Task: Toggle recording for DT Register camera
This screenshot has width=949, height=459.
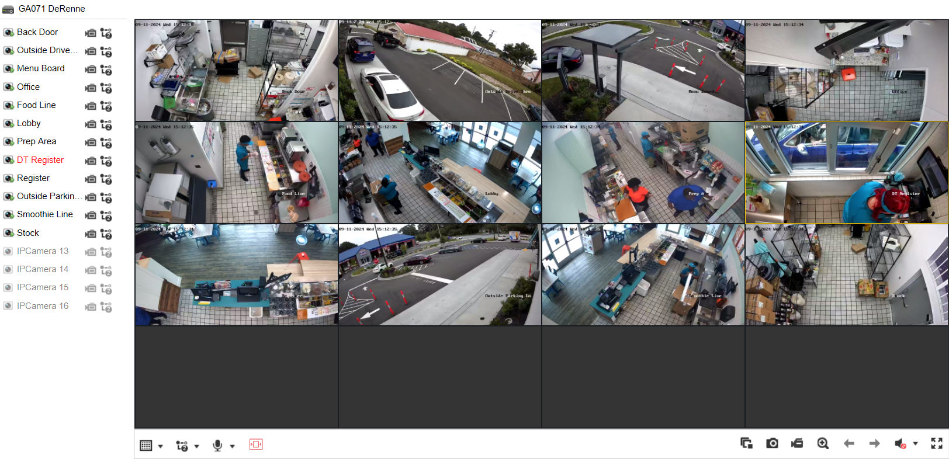Action: pyautogui.click(x=91, y=161)
